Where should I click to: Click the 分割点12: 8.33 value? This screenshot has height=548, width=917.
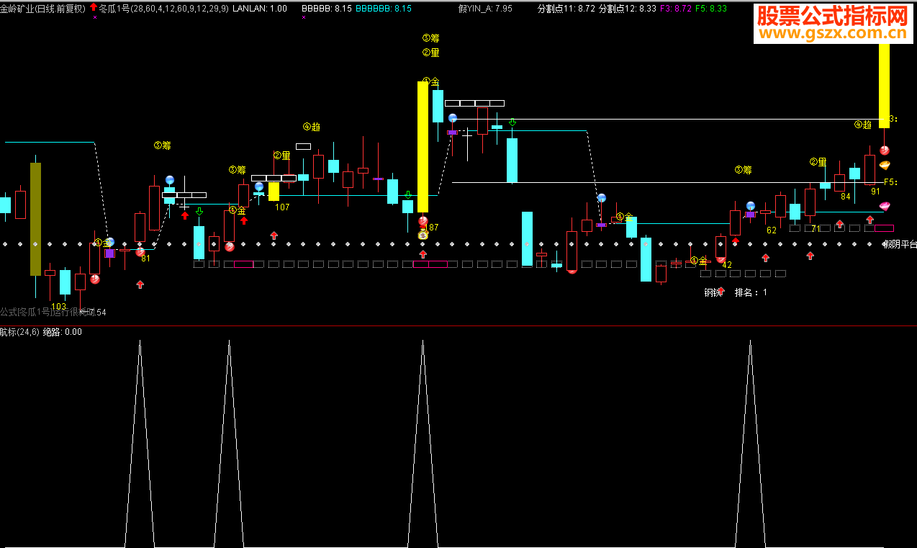[x=628, y=8]
